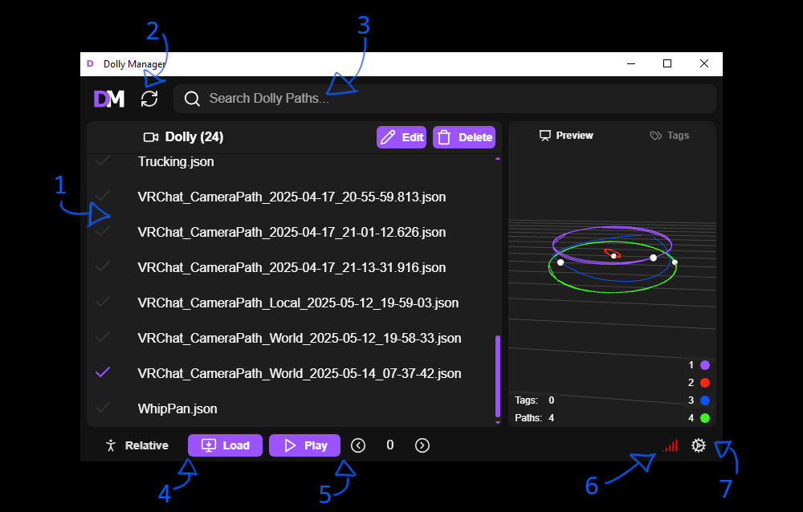This screenshot has height=512, width=803.
Task: Click the Search Dolly Paths input field
Action: [450, 99]
